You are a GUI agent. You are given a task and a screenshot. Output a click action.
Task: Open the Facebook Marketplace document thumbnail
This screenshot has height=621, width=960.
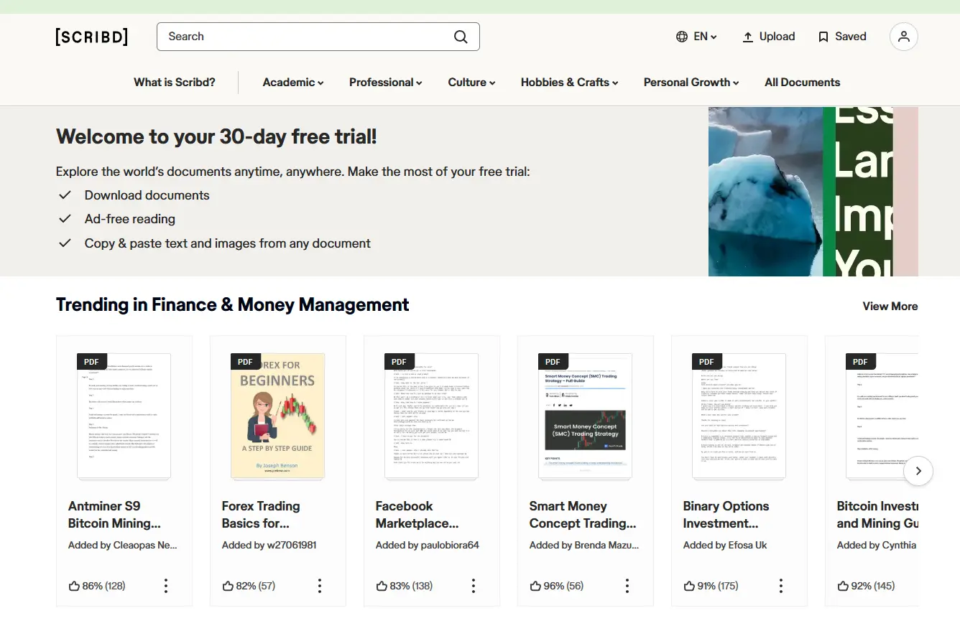pyautogui.click(x=432, y=416)
